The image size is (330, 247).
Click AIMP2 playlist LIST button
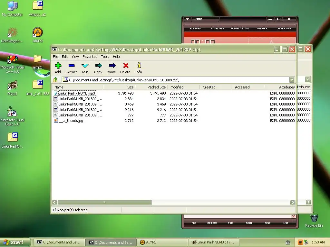286,223
